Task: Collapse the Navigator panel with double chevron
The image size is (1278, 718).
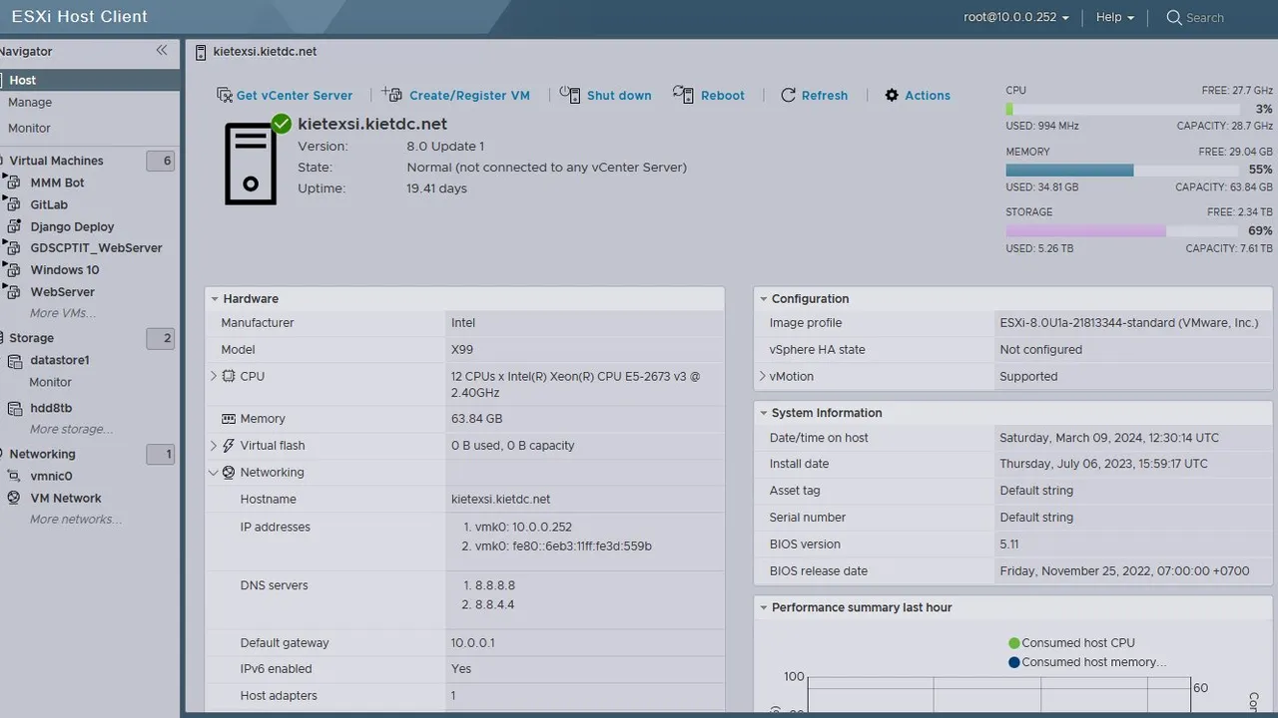Action: click(162, 51)
